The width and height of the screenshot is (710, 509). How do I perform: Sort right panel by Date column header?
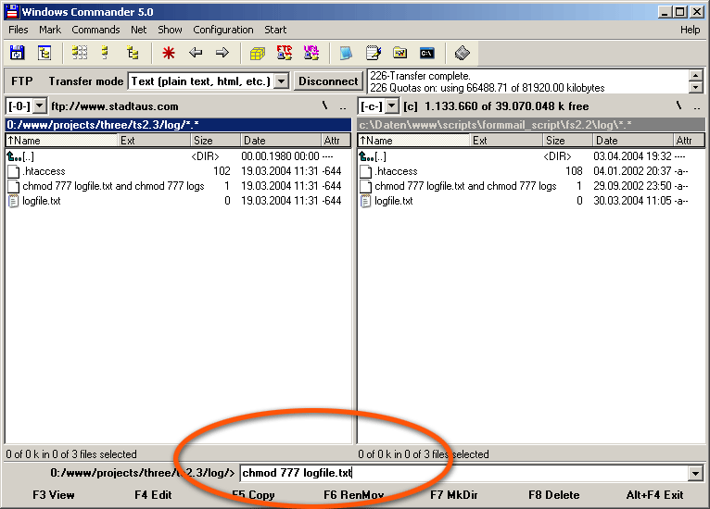pos(632,141)
